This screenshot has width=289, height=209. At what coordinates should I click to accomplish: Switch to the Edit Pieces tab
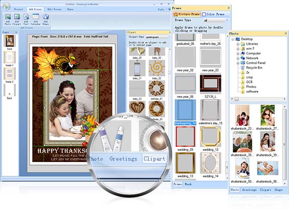coord(54,9)
